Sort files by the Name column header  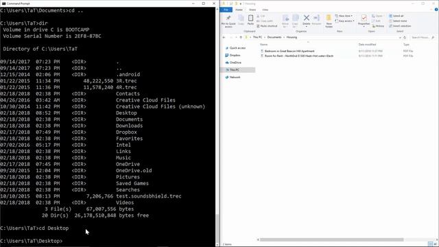coord(263,45)
